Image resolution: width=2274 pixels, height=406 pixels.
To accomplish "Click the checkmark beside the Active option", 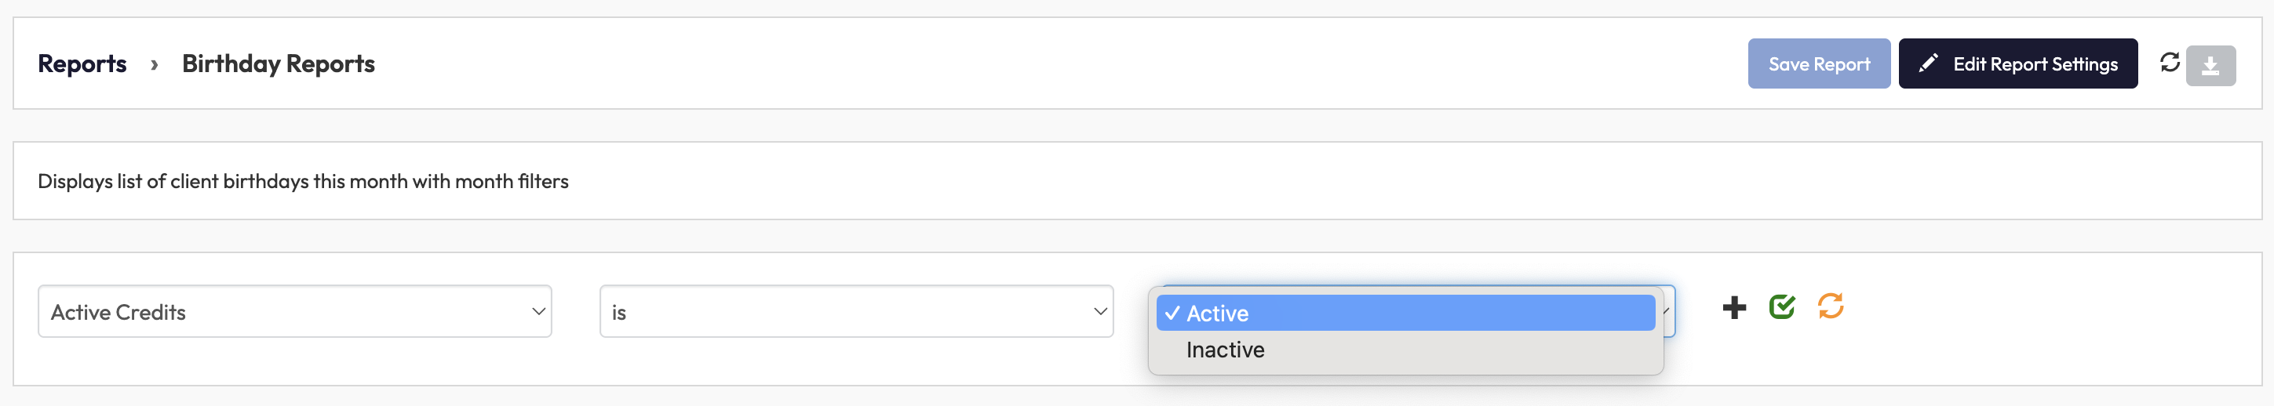I will tap(1172, 314).
